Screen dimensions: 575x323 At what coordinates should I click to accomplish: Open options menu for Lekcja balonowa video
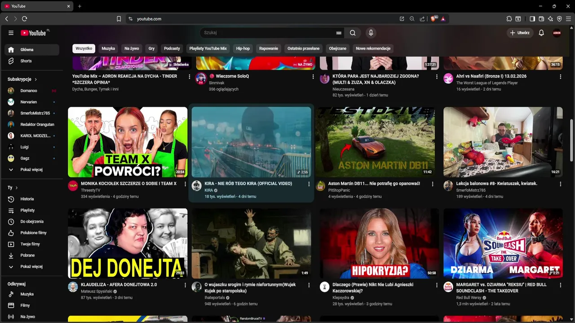tap(560, 184)
